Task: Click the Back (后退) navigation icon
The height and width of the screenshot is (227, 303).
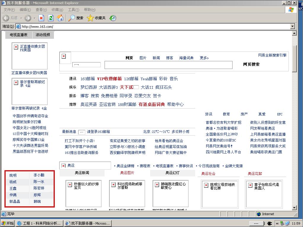Action: coord(6,18)
